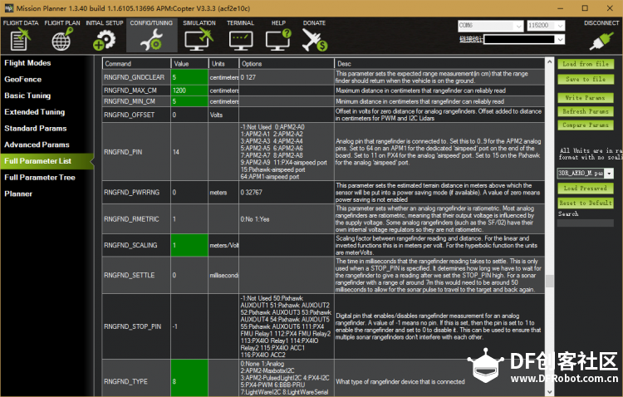Viewport: 623px width, 397px height.
Task: Click the Mission Planner app icon in title bar
Action: coord(8,8)
